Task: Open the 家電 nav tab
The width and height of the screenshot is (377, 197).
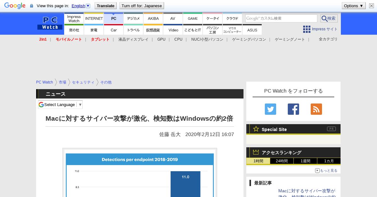Action: (94, 30)
